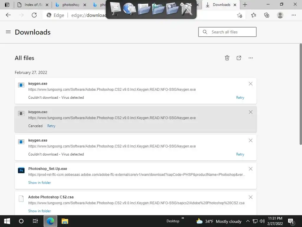The height and width of the screenshot is (227, 302).
Task: Show hidden system tray icons
Action: pyautogui.click(x=248, y=221)
